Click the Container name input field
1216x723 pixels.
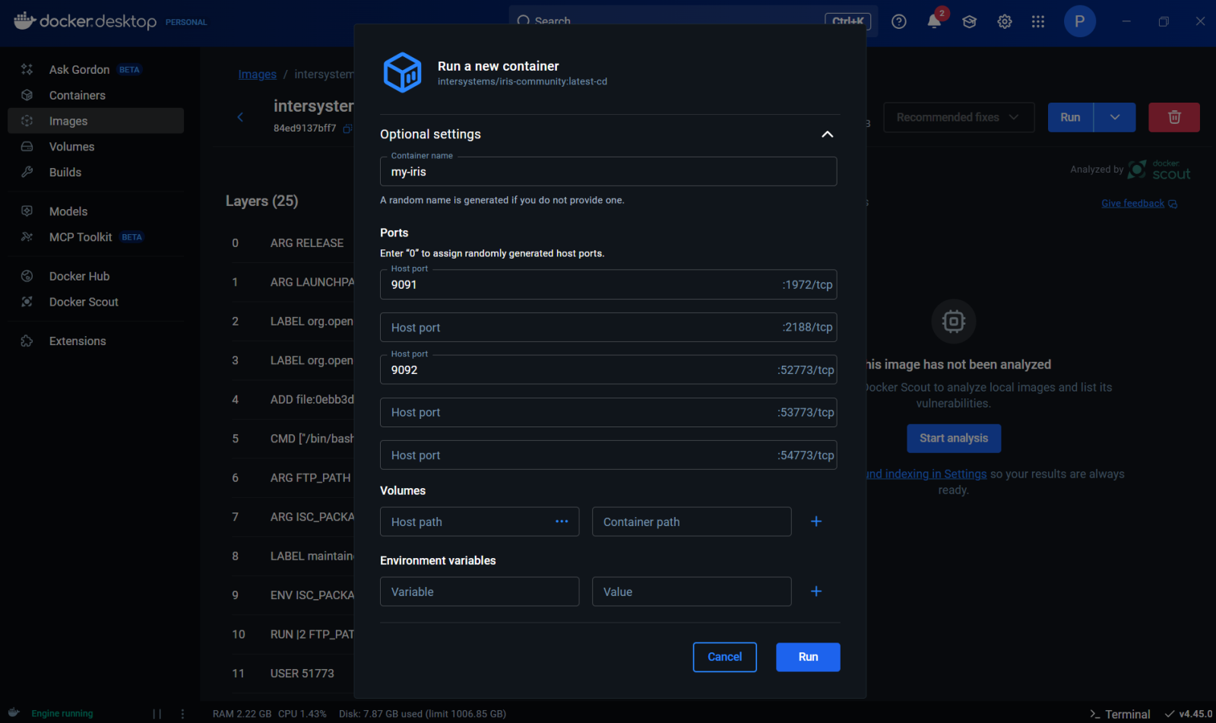tap(608, 172)
